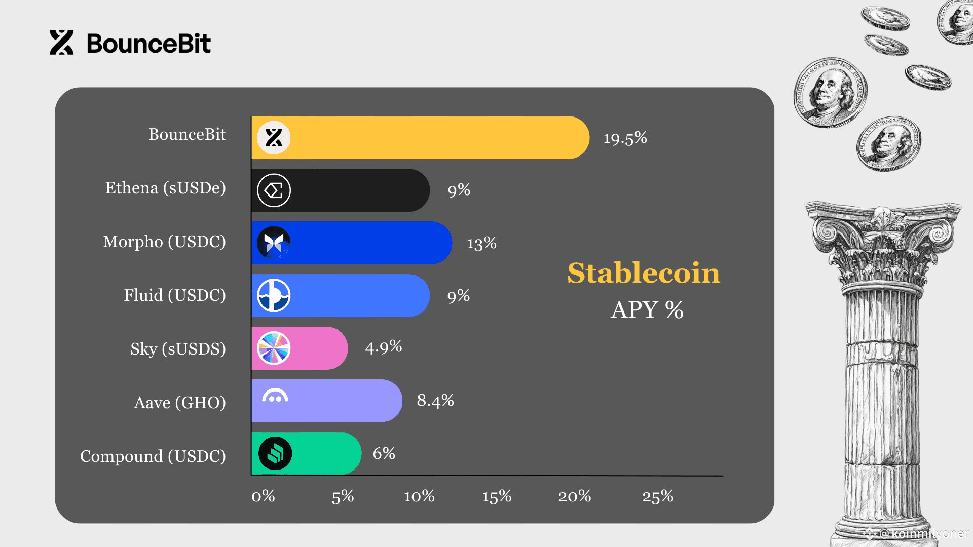973x547 pixels.
Task: Click the Morpho (USDC) label
Action: pyautogui.click(x=164, y=242)
